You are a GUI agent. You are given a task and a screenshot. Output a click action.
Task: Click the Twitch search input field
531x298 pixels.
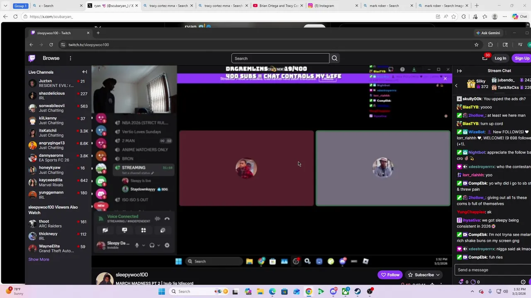click(x=280, y=58)
